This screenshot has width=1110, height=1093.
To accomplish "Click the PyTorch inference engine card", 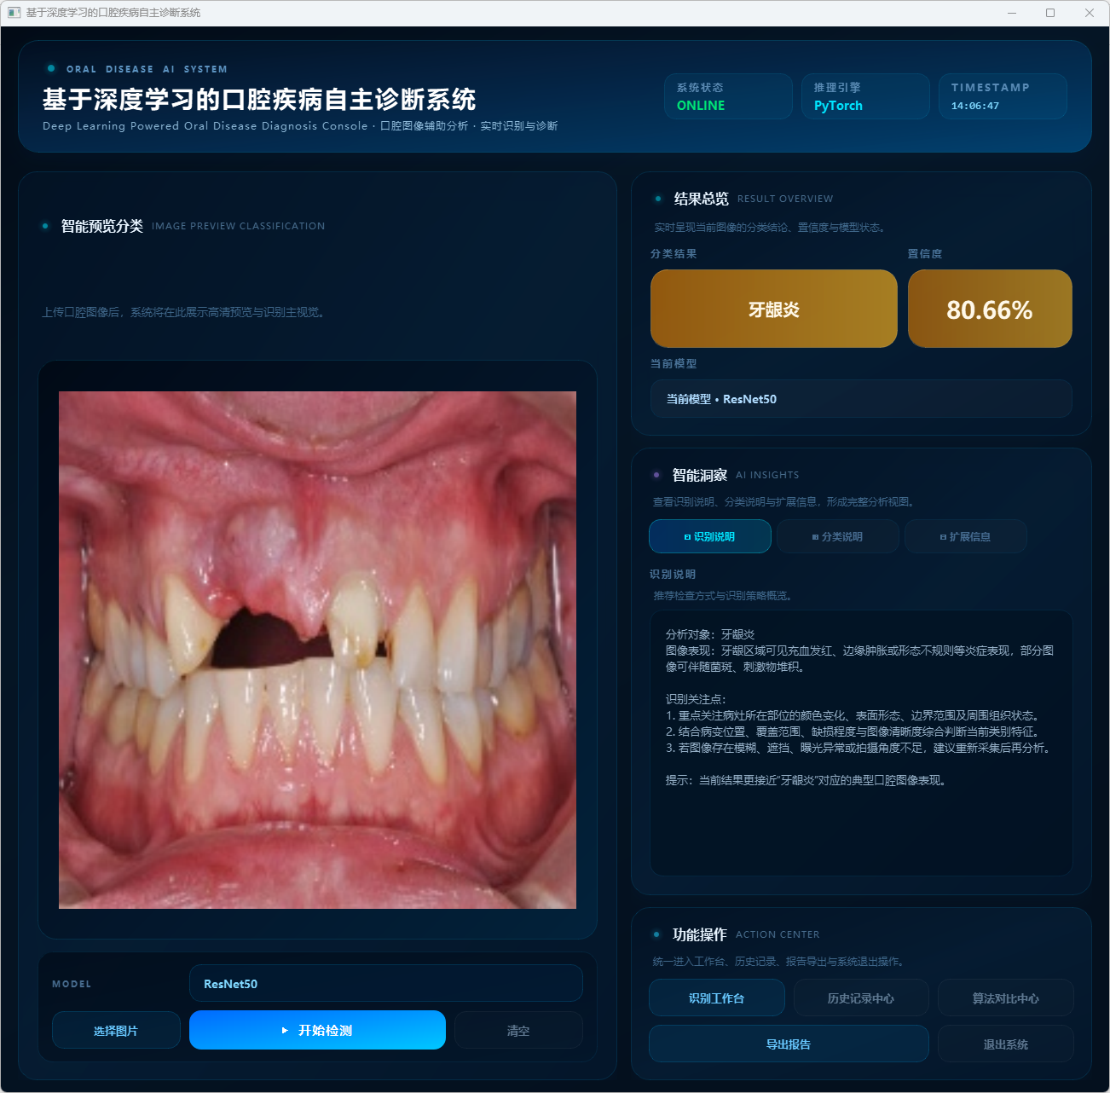I will point(864,96).
